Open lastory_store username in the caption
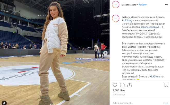This screenshot has height=105, width=170. [x=129, y=17]
